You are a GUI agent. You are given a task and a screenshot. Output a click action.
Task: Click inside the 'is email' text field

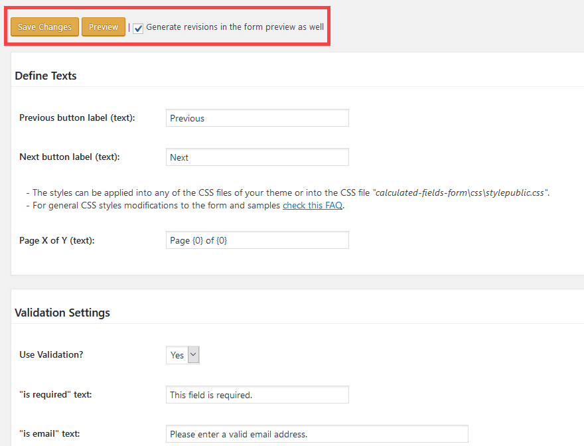(317, 433)
